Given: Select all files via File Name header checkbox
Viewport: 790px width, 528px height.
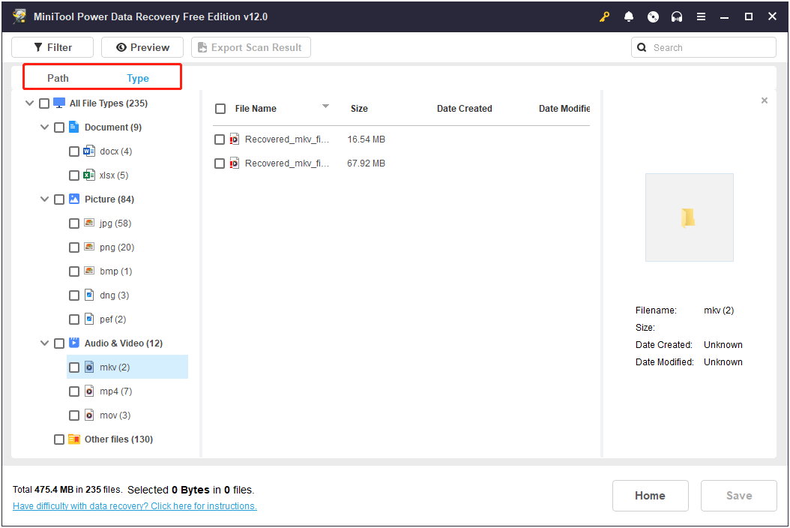Looking at the screenshot, I should (220, 109).
